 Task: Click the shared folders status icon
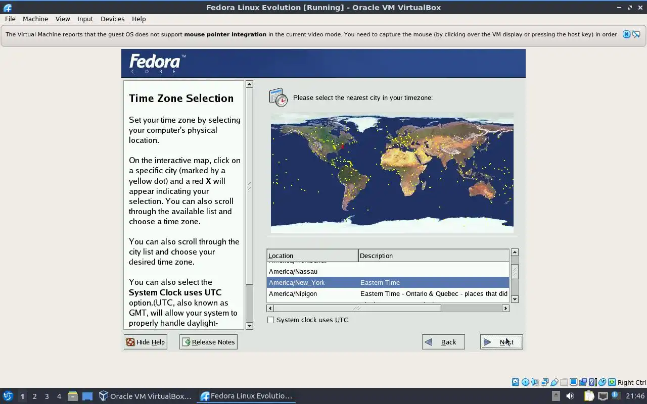(564, 382)
